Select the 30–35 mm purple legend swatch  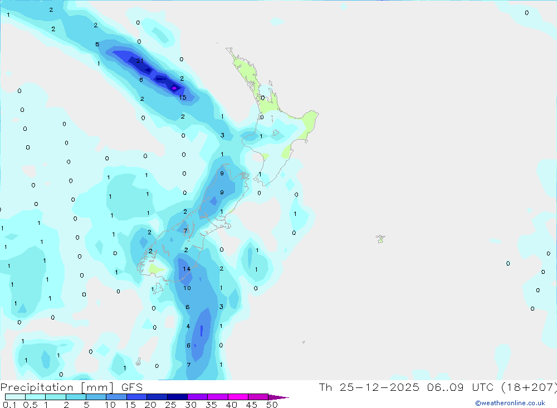pos(198,397)
